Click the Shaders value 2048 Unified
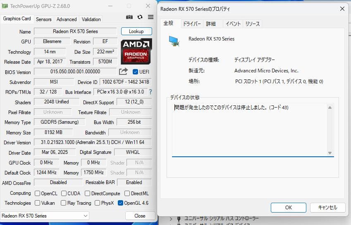This screenshot has width=351, height=225. pos(57,102)
